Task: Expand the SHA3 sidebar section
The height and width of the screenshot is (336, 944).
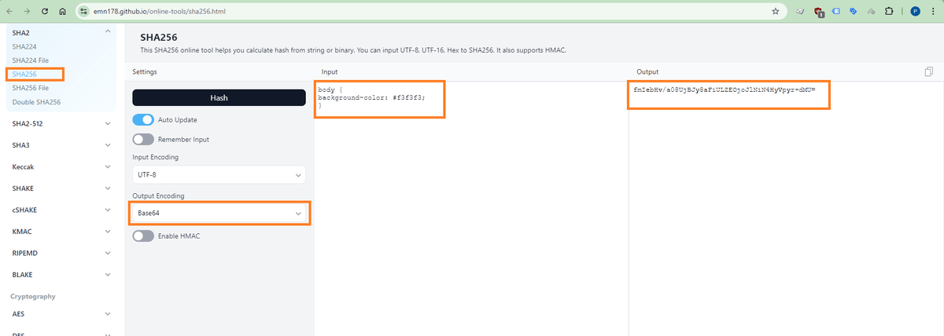Action: [x=61, y=145]
